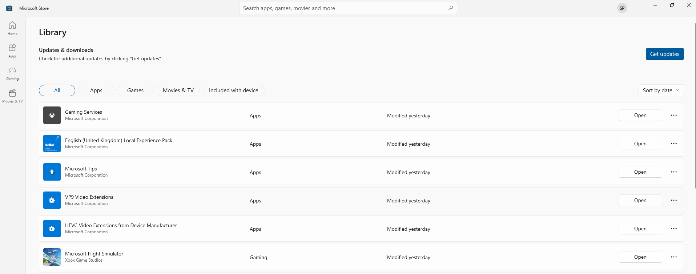Open Movies & TV in sidebar
The width and height of the screenshot is (696, 274).
tap(12, 96)
